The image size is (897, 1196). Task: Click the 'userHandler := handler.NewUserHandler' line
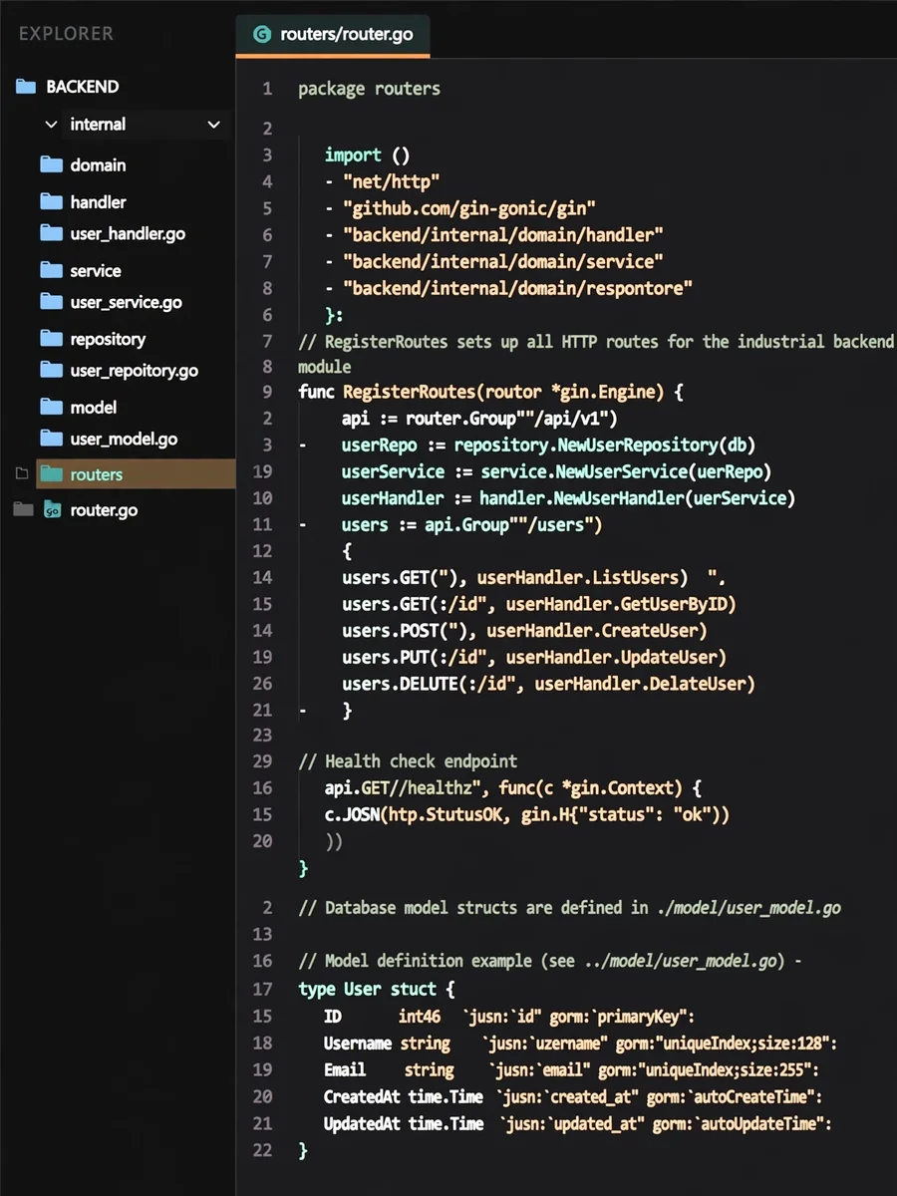(x=568, y=497)
